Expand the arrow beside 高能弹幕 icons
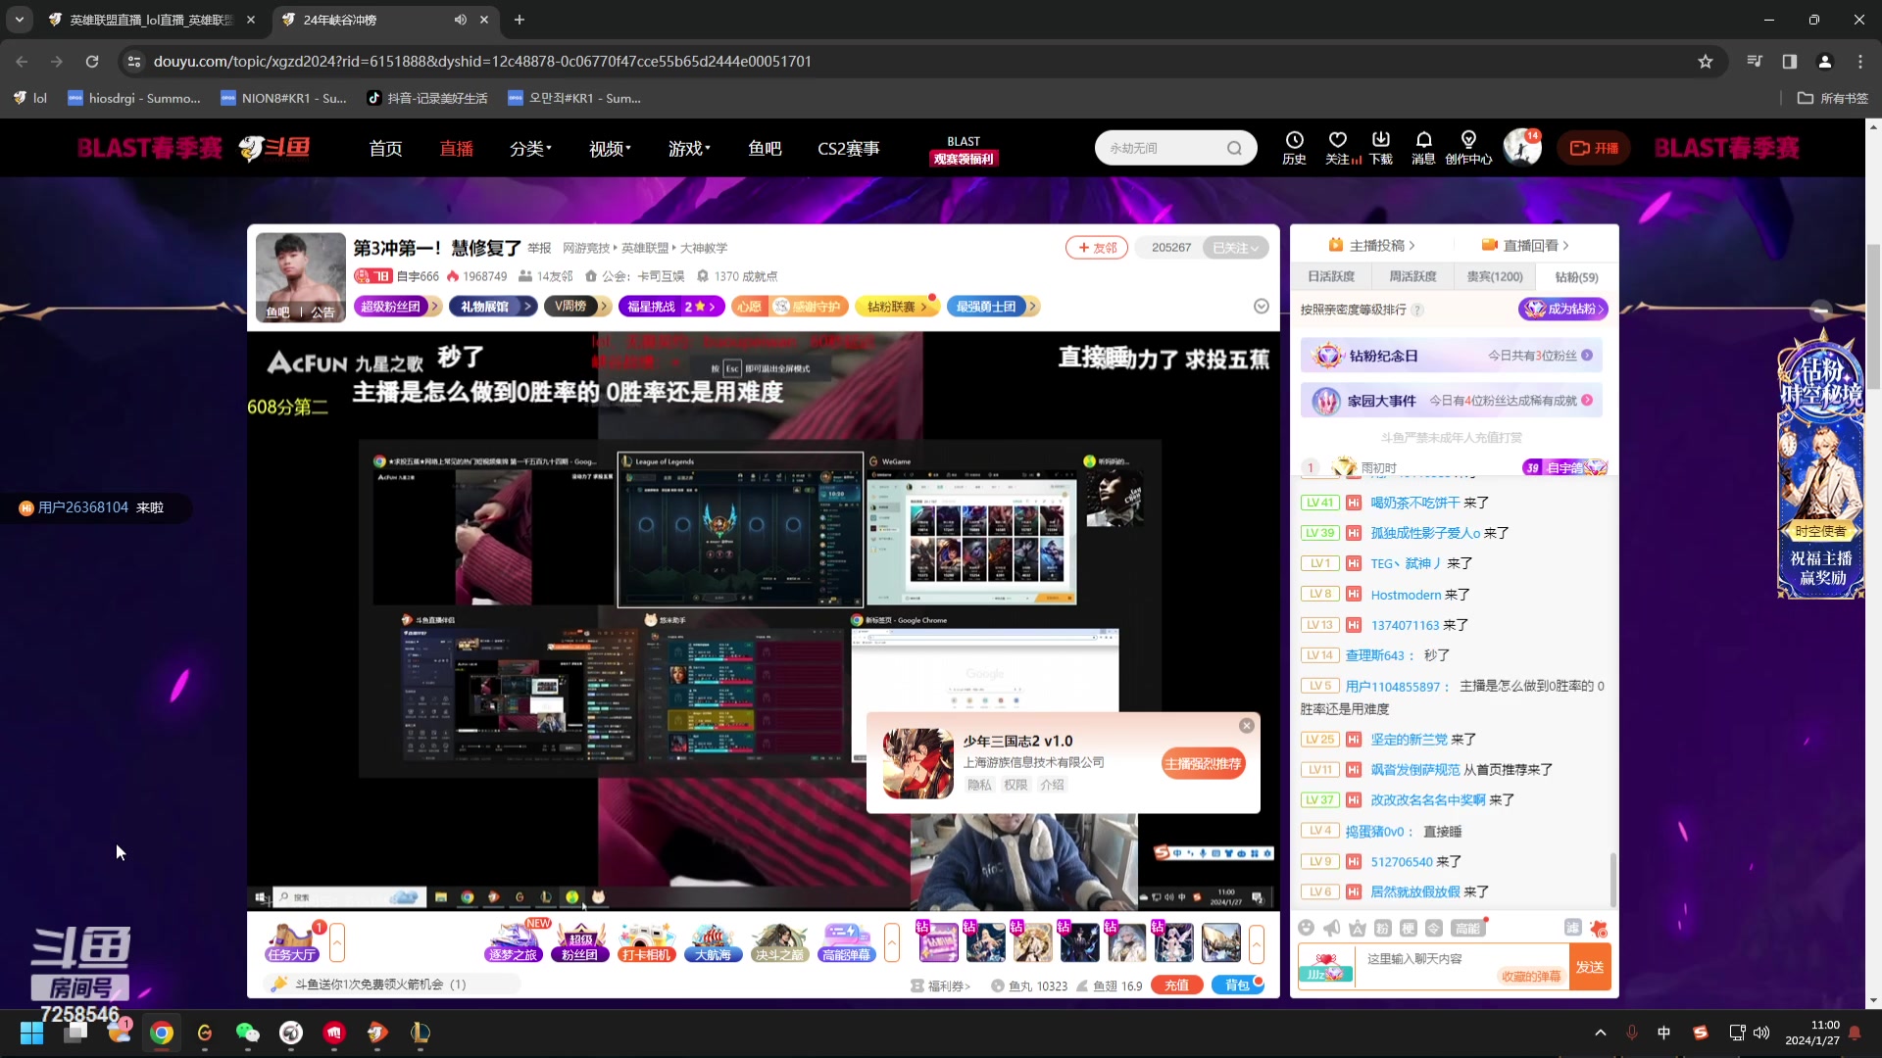 pos(892,942)
